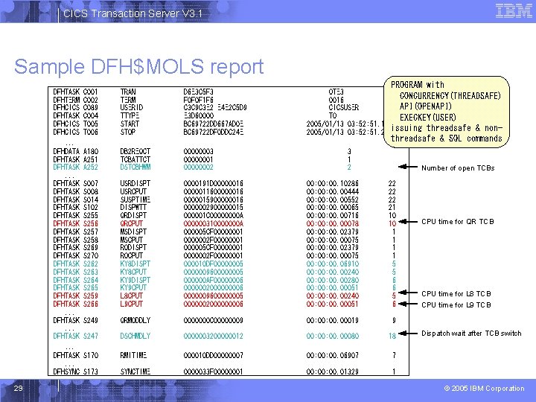Click the 'KY8CPUT' field name
The image size is (536, 402).
134,272
